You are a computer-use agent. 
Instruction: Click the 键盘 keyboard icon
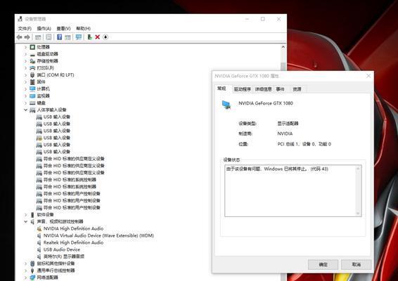click(x=32, y=103)
